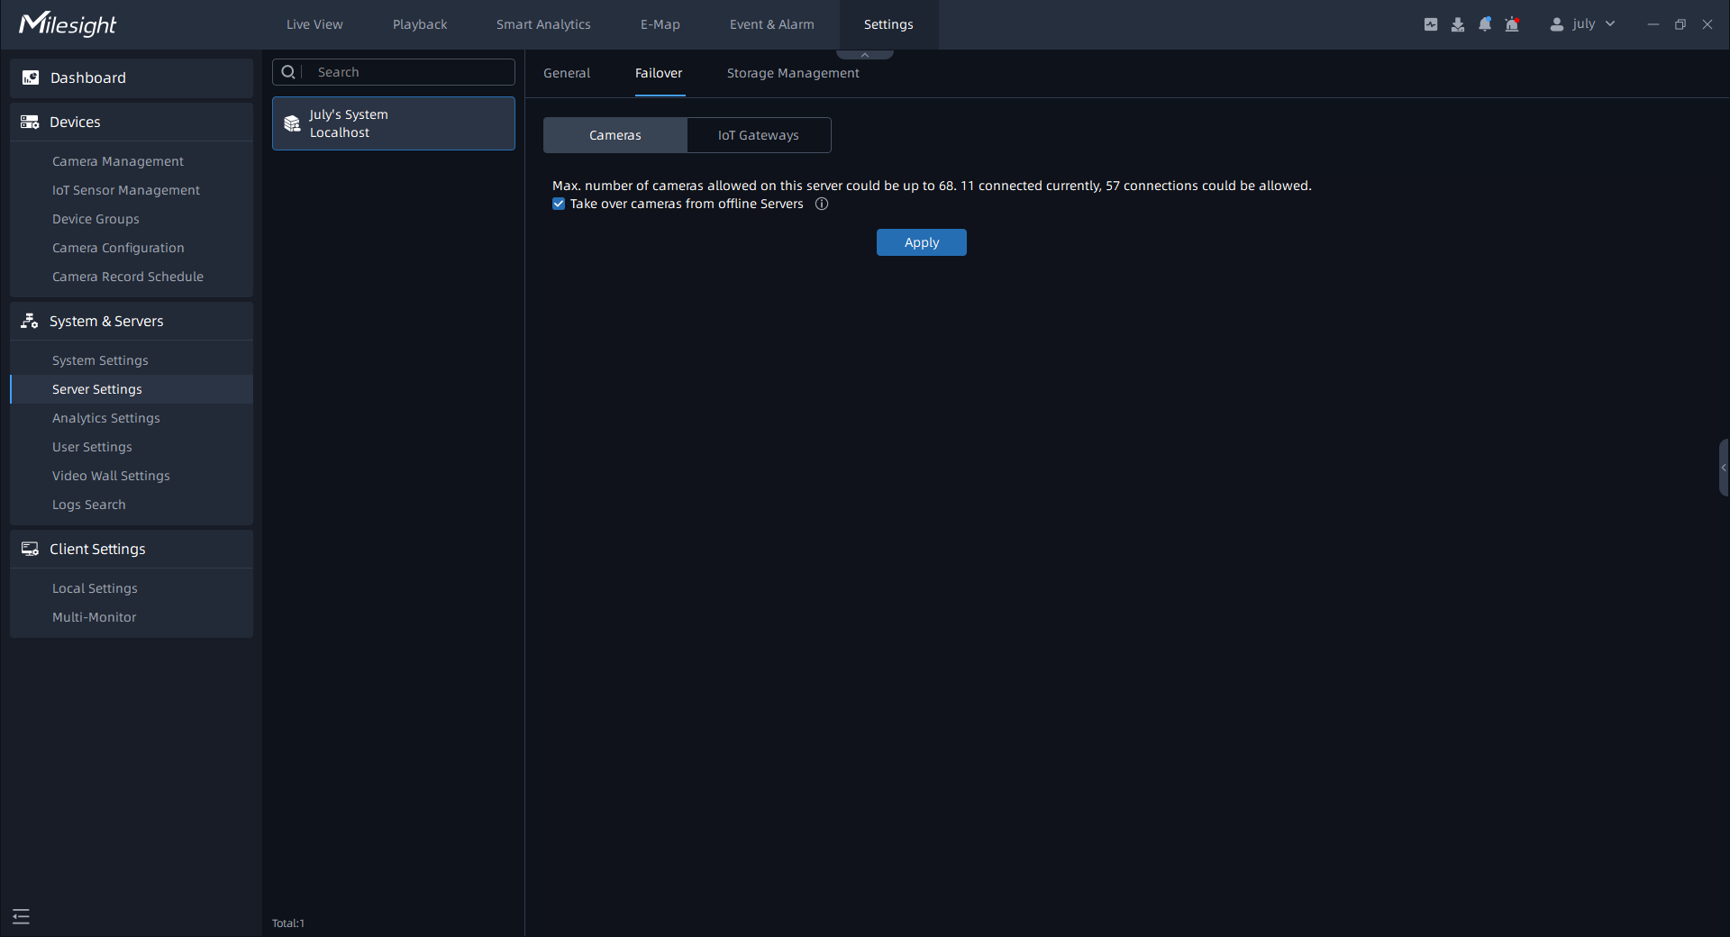This screenshot has height=937, width=1730.
Task: Go to Camera Management
Action: tap(118, 161)
